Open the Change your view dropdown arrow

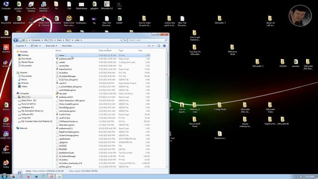coord(153,46)
